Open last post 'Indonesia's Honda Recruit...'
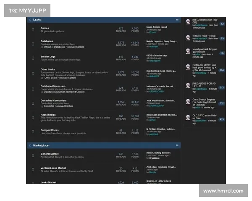 160,86
